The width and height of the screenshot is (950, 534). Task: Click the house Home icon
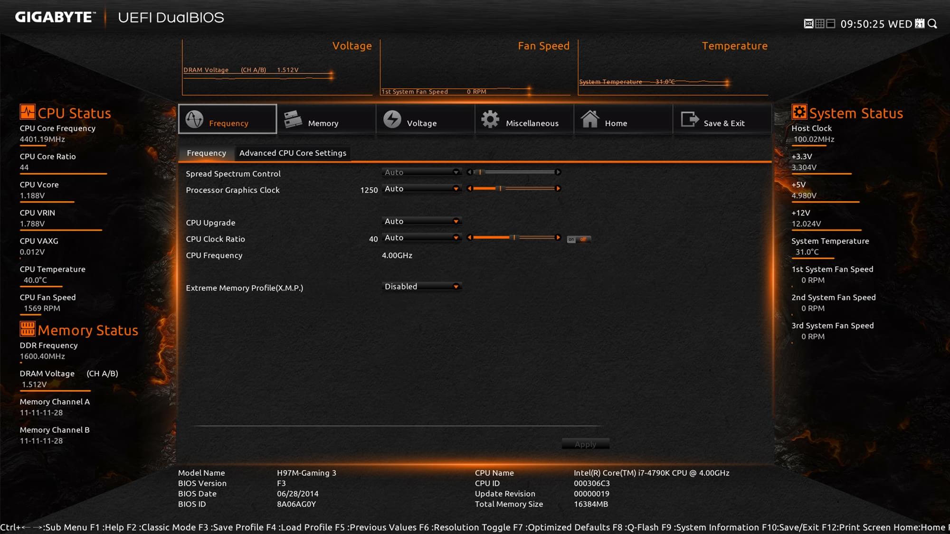coord(590,119)
